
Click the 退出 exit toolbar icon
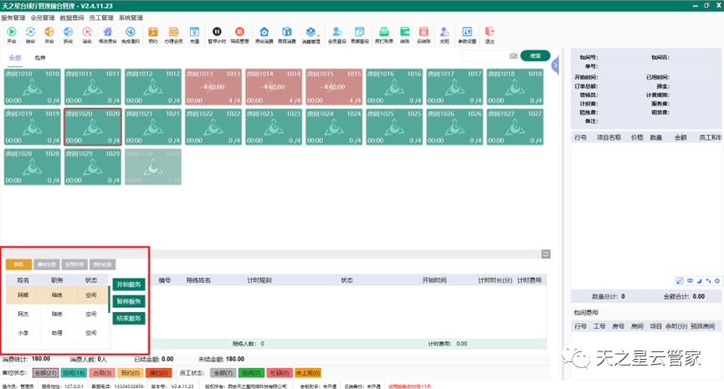[490, 34]
